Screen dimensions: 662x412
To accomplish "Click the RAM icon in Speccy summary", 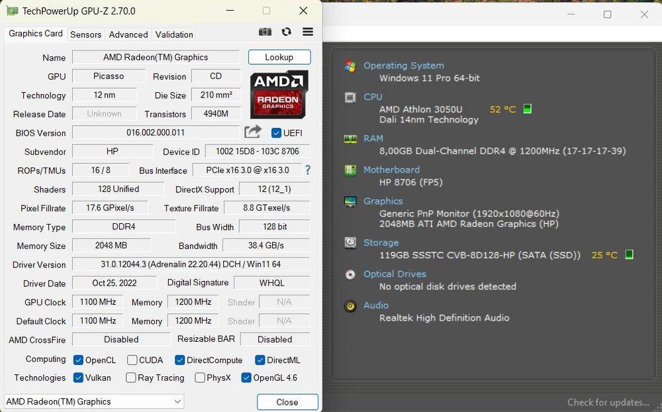I will point(350,139).
